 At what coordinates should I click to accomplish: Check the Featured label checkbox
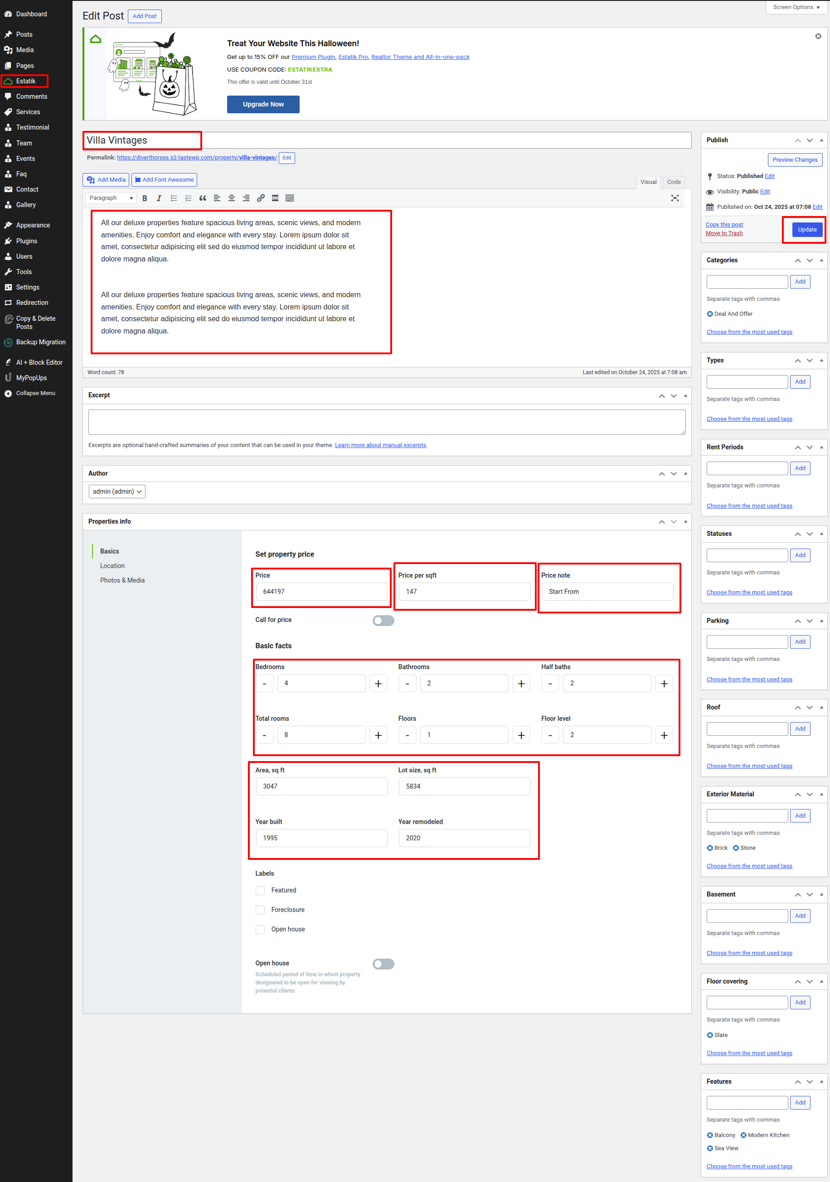(260, 890)
